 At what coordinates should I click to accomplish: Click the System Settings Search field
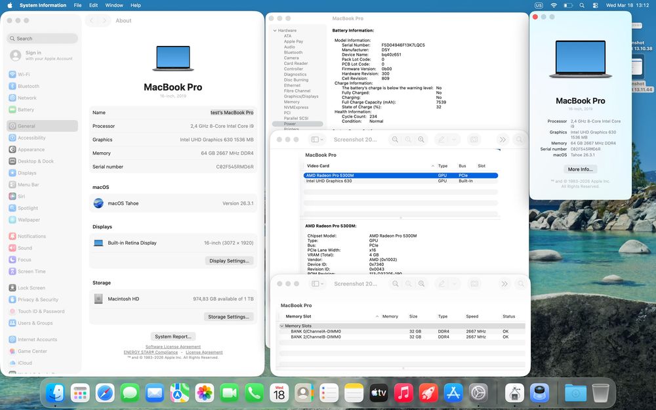[x=42, y=39]
